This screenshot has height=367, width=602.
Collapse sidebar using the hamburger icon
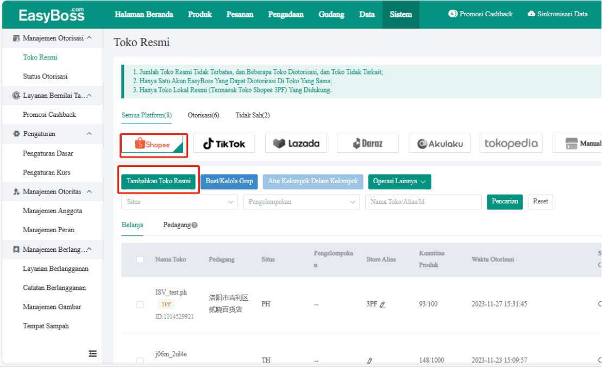(92, 353)
